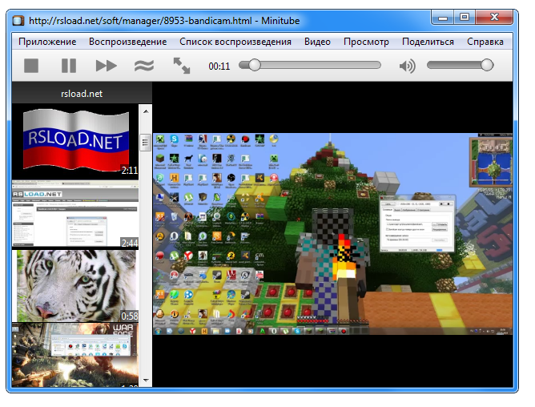Switch to fullscreen with the arrows icon

click(182, 66)
